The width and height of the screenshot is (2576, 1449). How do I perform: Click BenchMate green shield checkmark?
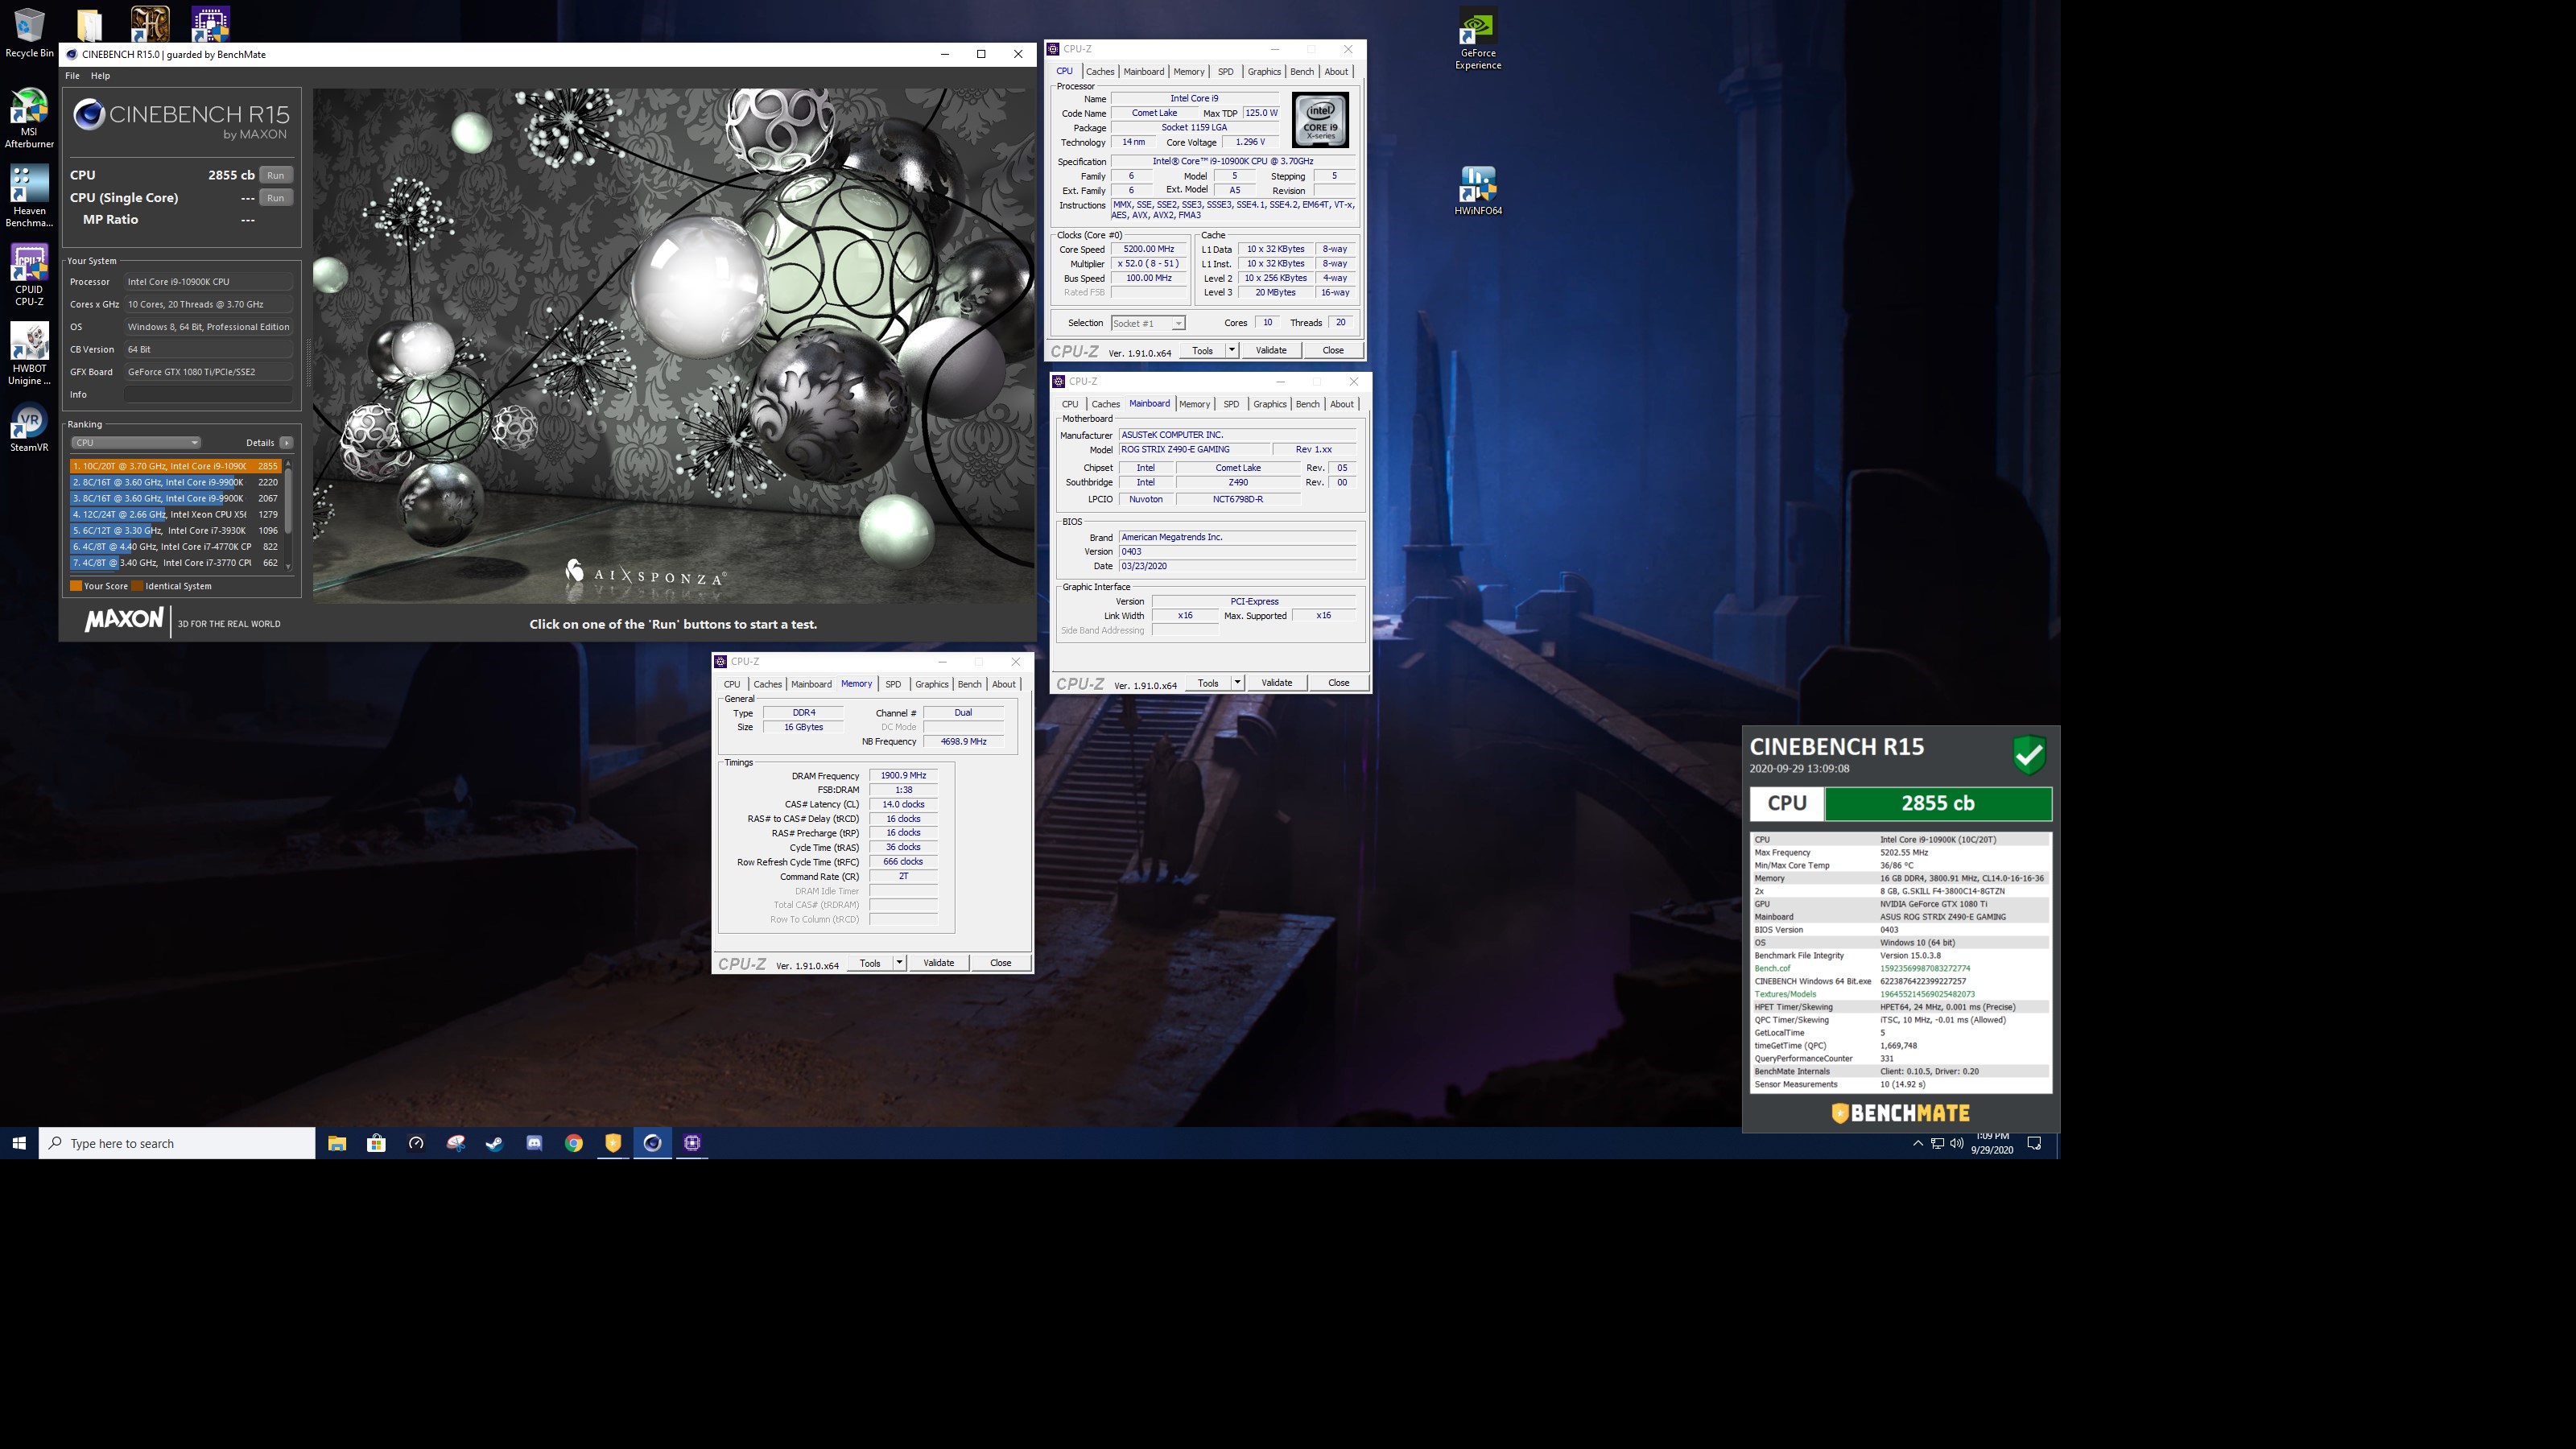[2029, 756]
